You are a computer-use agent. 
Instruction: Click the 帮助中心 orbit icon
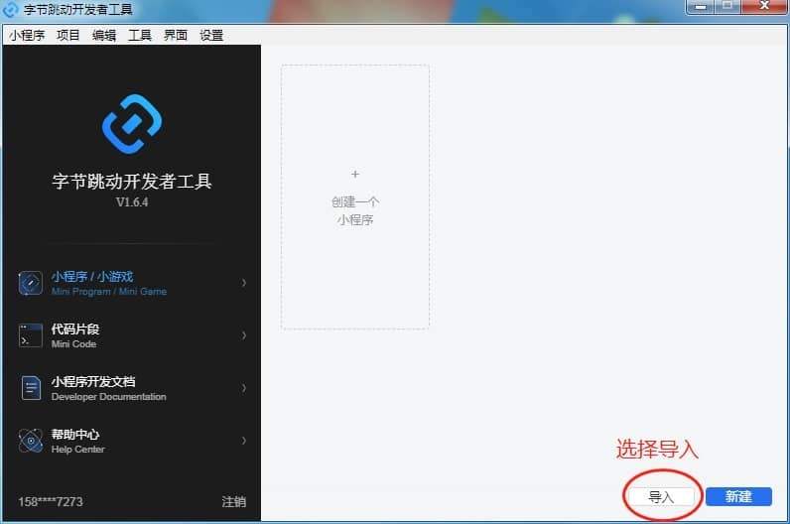point(30,441)
